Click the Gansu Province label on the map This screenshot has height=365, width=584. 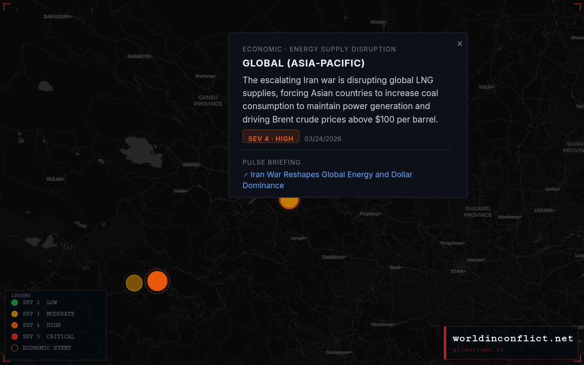(x=208, y=101)
